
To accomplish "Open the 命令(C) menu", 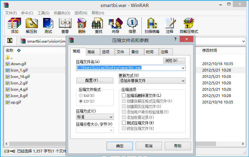I will tap(27, 13).
